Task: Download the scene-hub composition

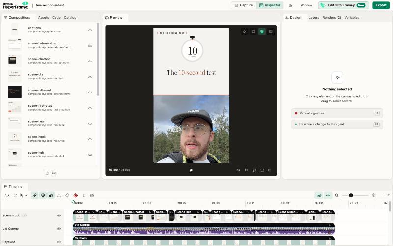Action: (90, 154)
